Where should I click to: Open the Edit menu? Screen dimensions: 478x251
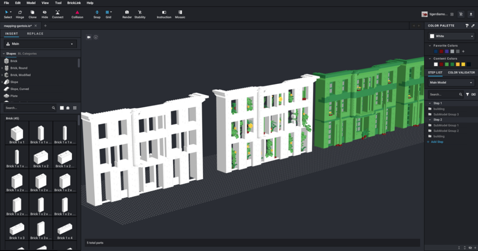click(x=18, y=3)
